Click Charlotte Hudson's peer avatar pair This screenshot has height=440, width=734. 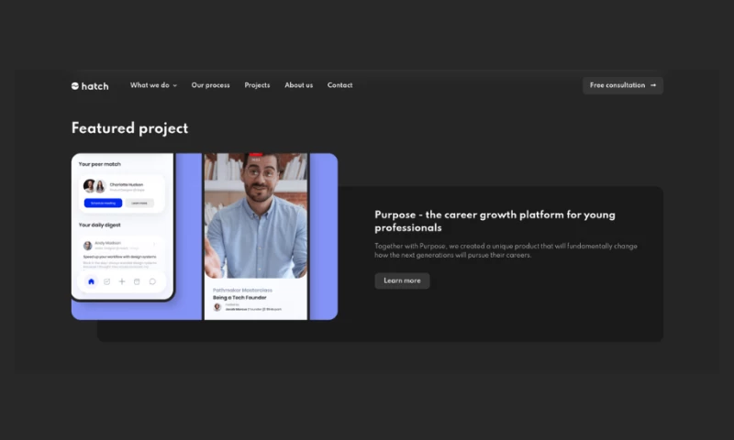(x=95, y=186)
